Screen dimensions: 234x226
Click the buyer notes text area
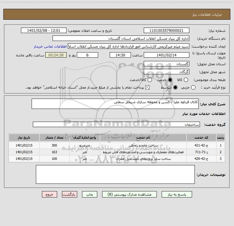click(x=115, y=174)
